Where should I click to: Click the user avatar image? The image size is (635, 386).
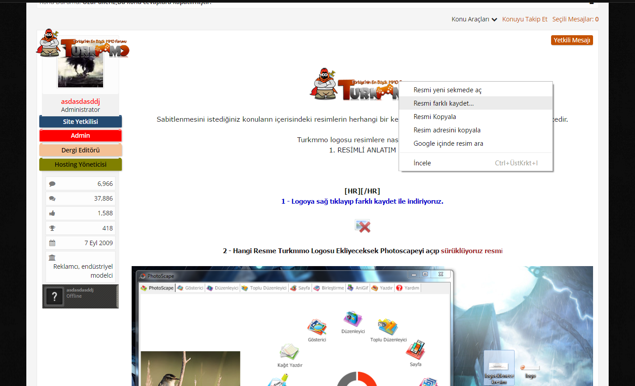pyautogui.click(x=80, y=71)
